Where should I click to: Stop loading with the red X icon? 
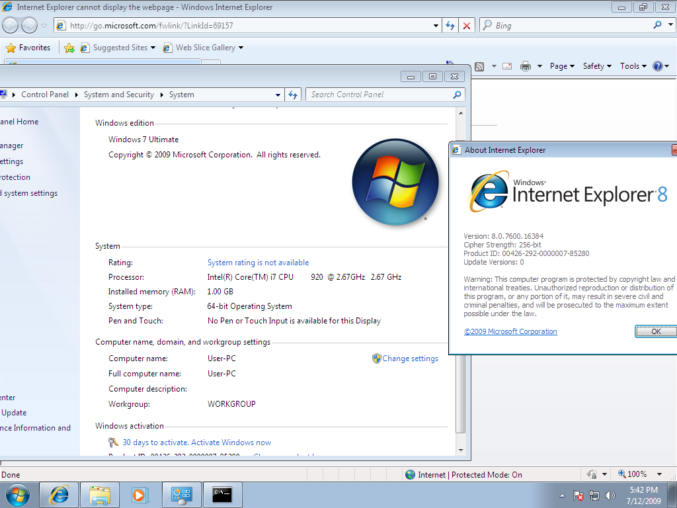[x=467, y=26]
